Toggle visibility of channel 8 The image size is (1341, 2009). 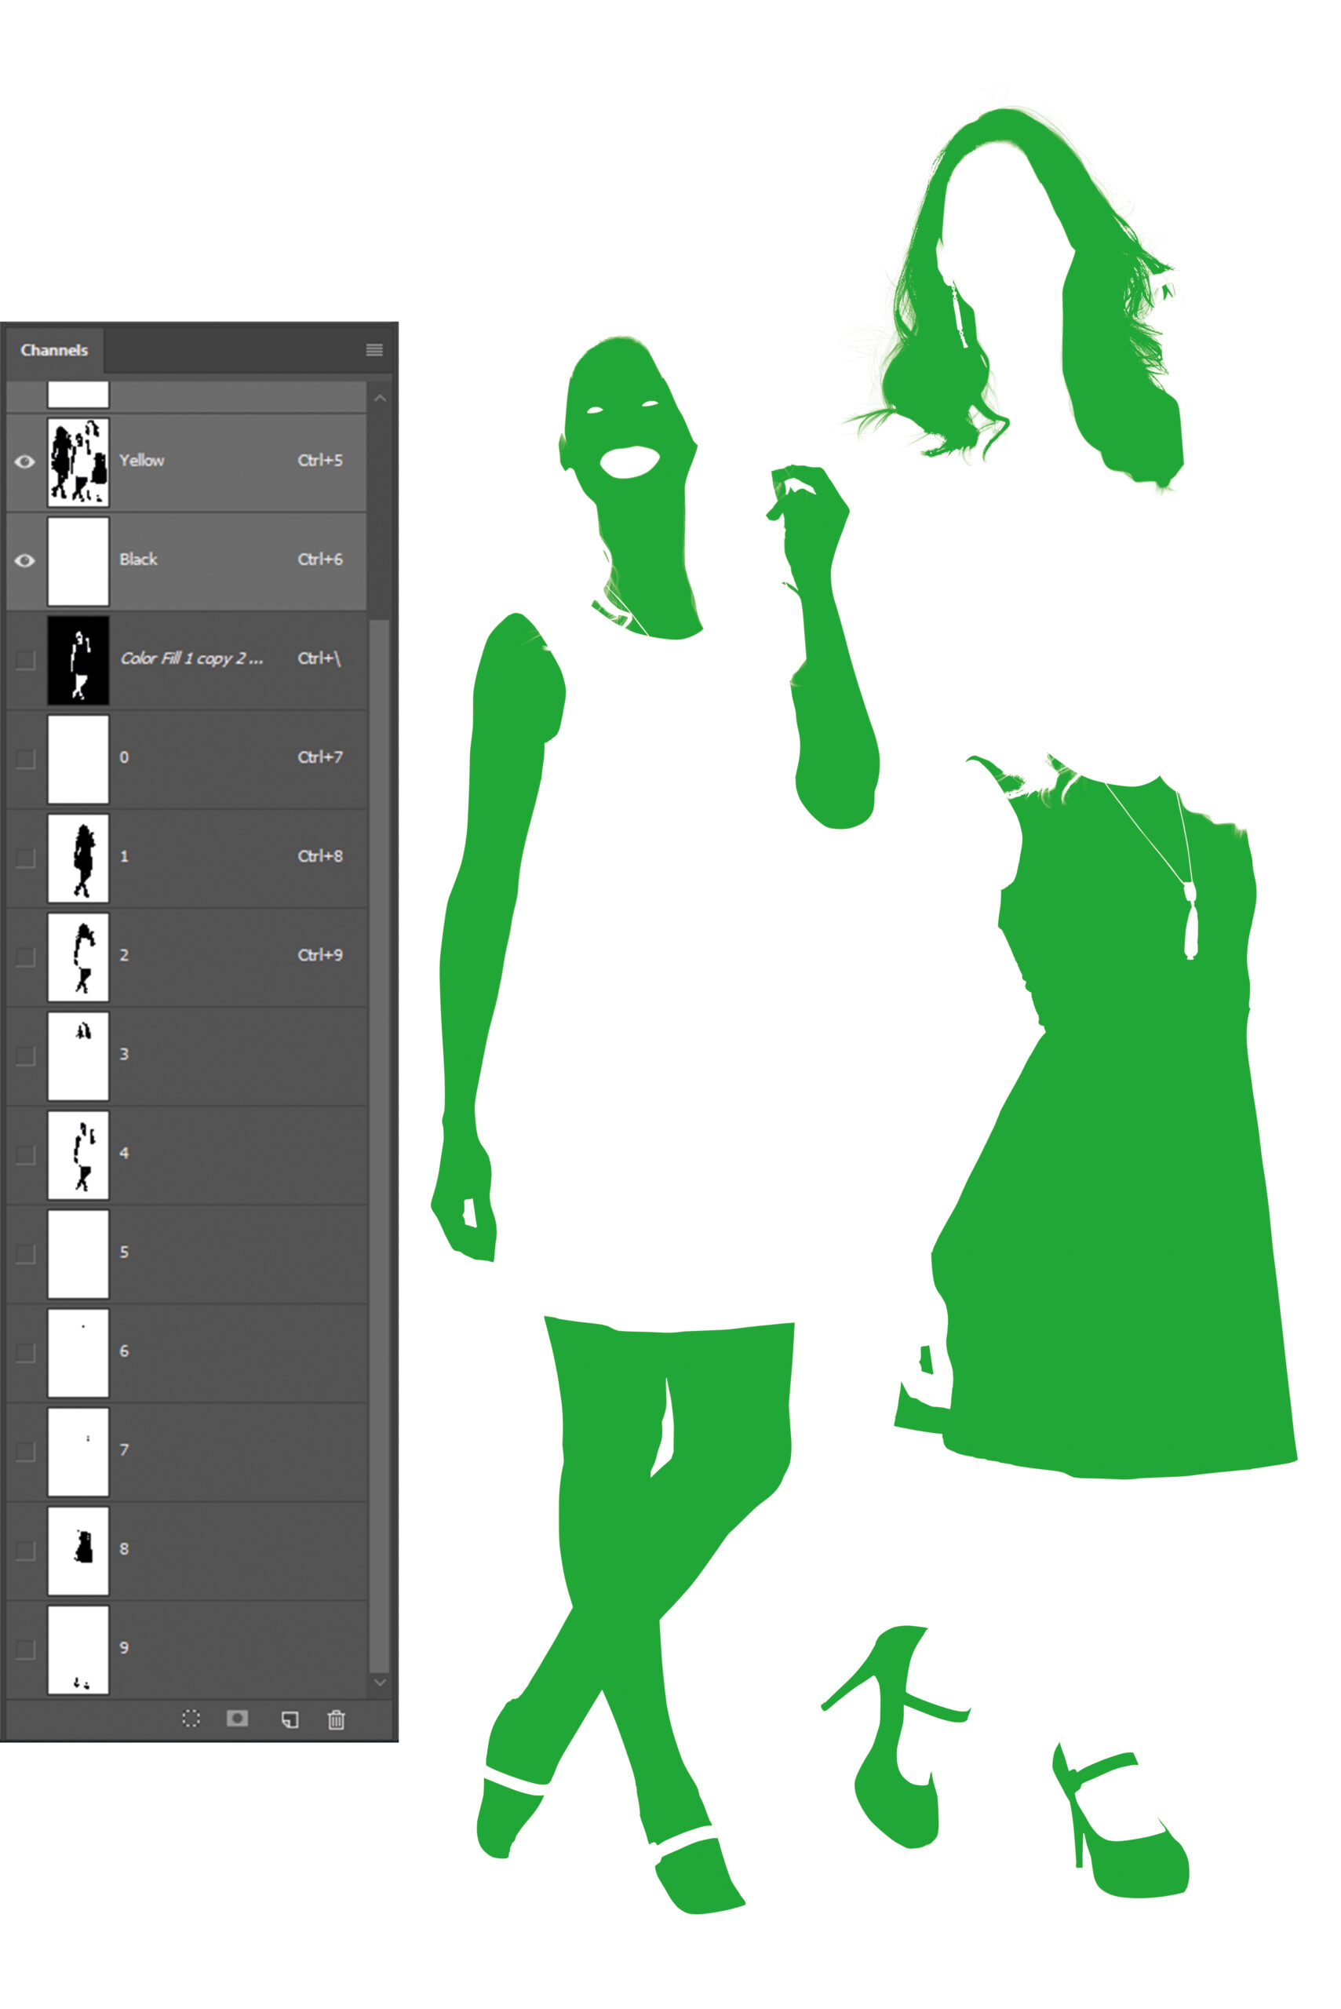[25, 1551]
